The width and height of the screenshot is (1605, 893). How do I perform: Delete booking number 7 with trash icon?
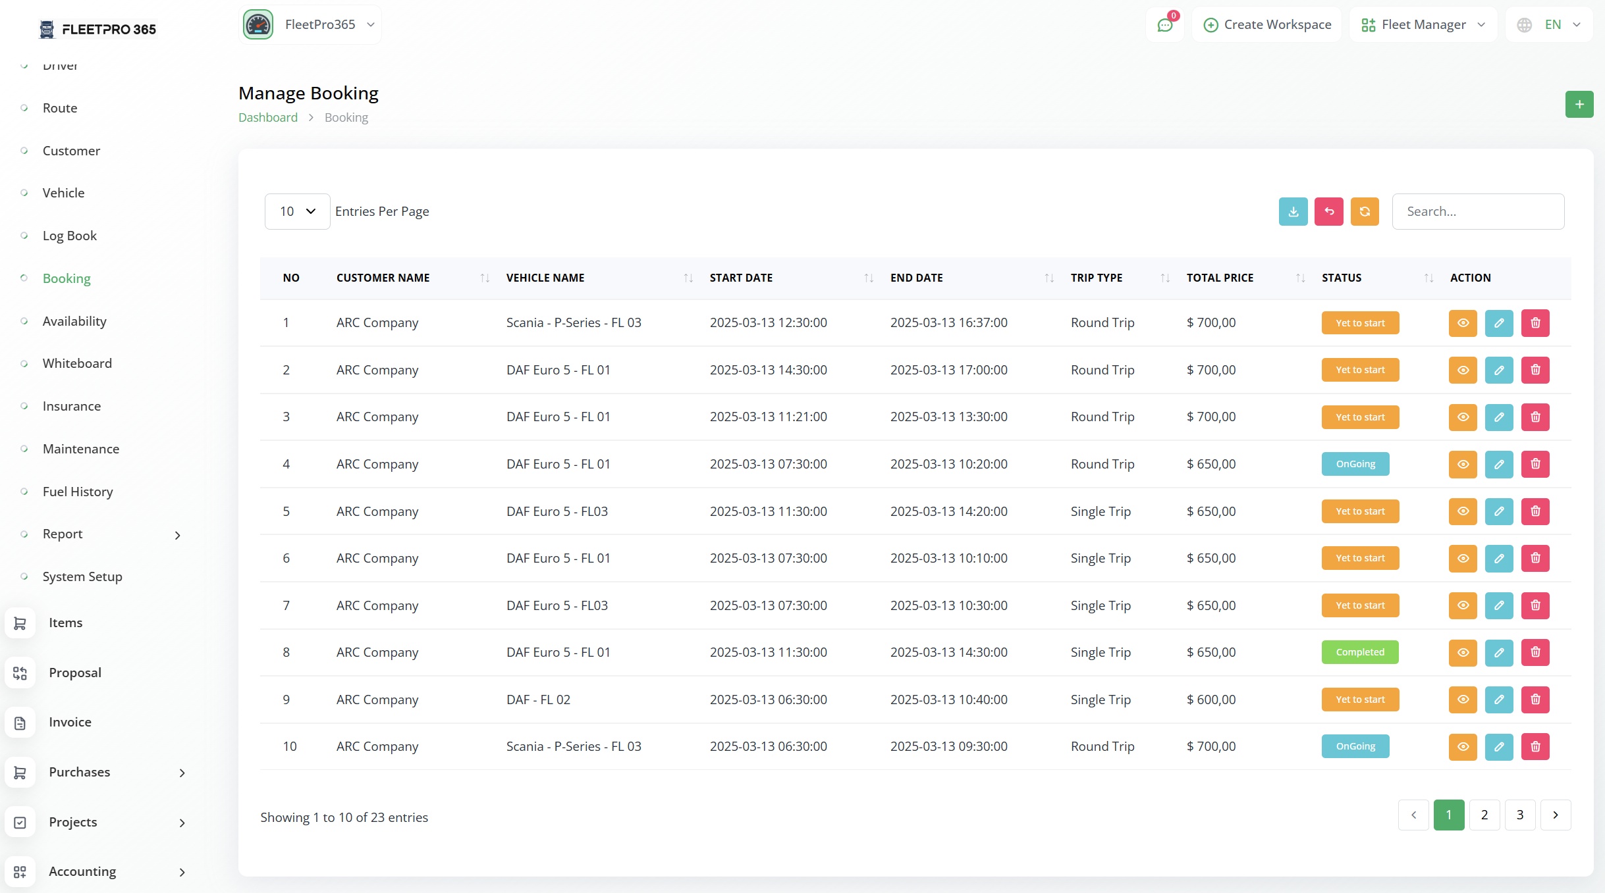[1535, 605]
